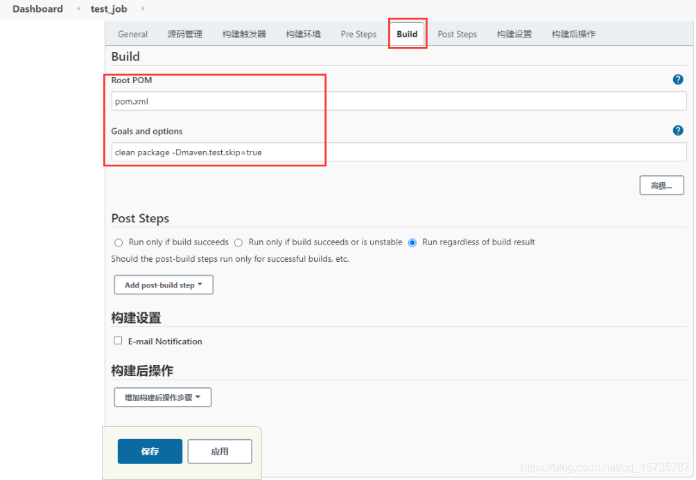Click the E-mail Notification label
This screenshot has height=480, width=696.
point(165,341)
